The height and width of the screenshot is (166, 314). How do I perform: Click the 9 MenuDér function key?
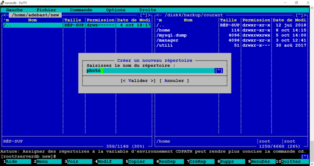click(x=262, y=161)
